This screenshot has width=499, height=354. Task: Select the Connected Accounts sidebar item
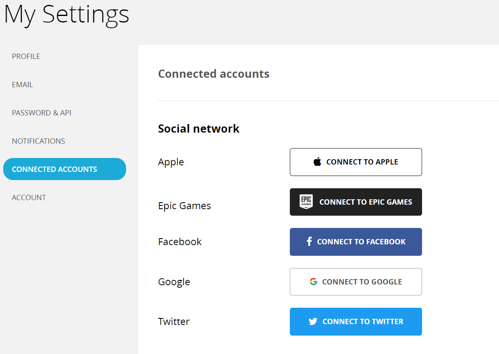point(54,169)
